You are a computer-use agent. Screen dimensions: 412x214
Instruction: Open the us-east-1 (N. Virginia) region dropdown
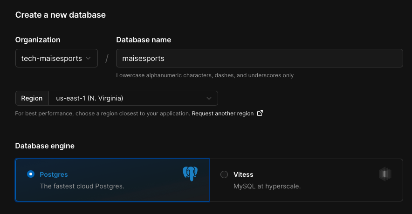tap(133, 98)
